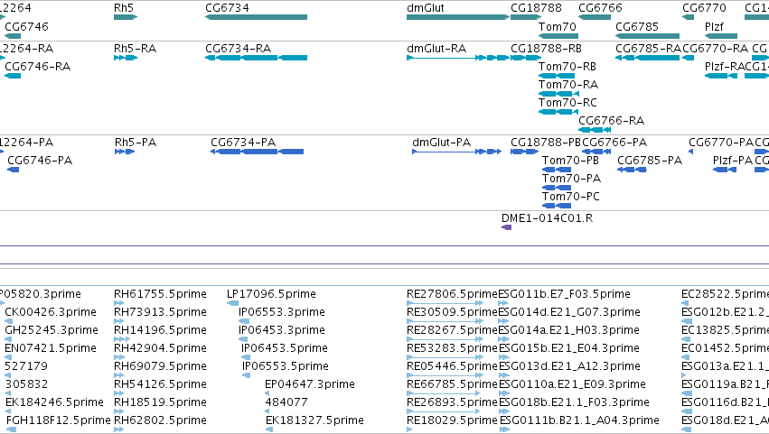Click the dmGlut-RA transcript
Screen dimensions: 769x434
(x=458, y=58)
